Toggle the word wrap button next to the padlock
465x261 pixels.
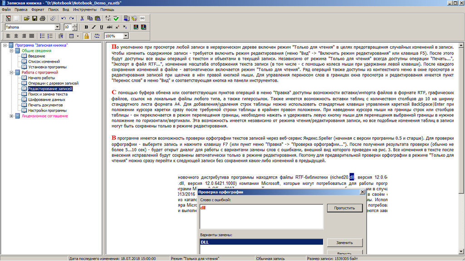96,36
